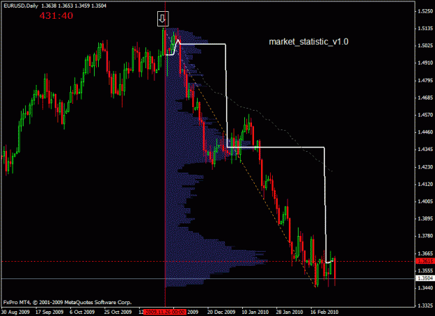Click the 1.4005 price axis label

425,201
